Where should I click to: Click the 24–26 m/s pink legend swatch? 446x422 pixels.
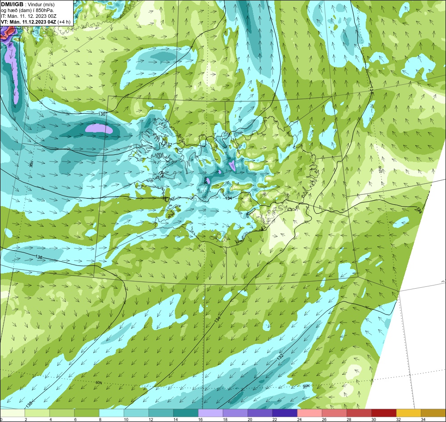pos(310,413)
